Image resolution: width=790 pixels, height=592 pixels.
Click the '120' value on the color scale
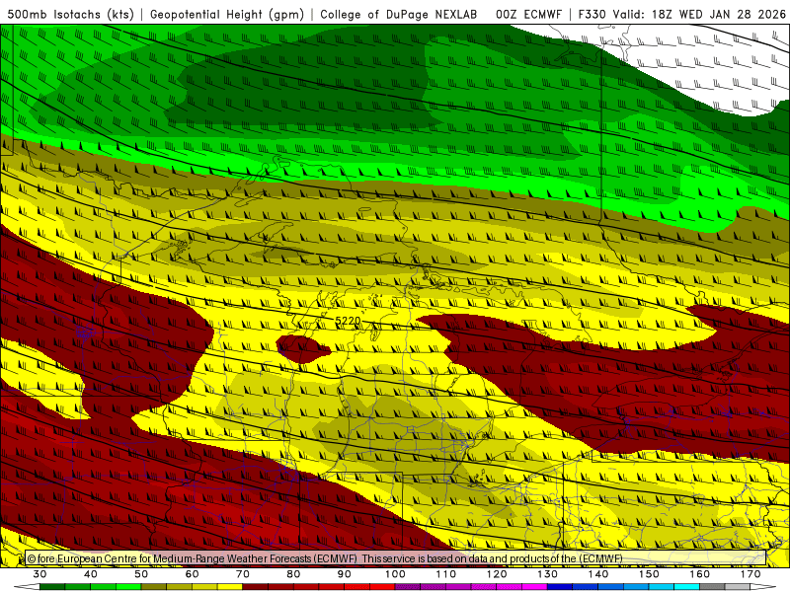pyautogui.click(x=497, y=574)
